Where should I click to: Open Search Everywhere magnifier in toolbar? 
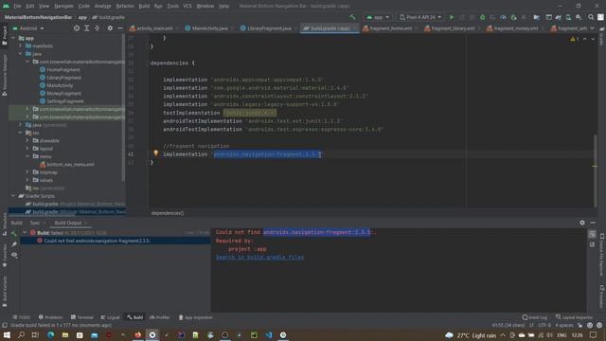point(591,17)
